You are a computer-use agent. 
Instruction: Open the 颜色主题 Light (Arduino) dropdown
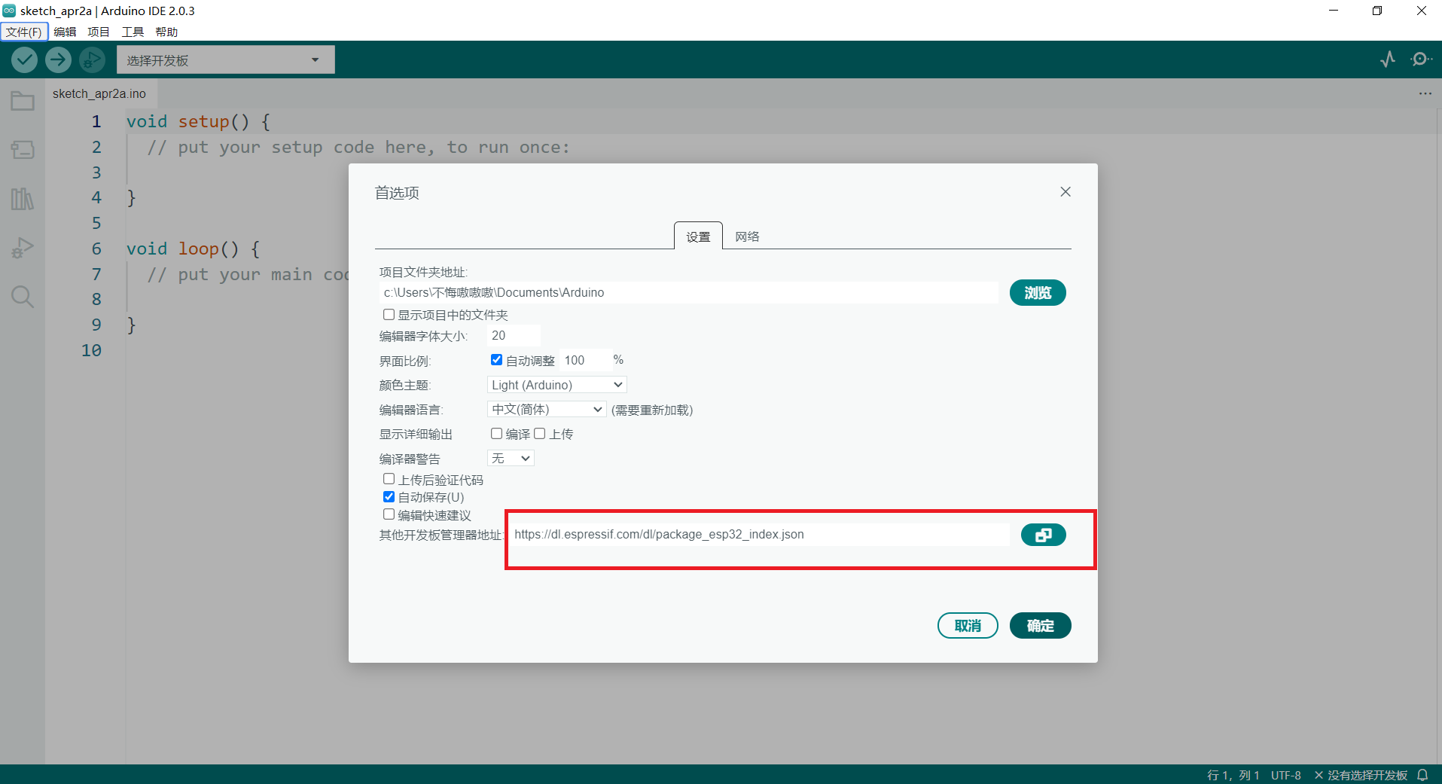556,385
